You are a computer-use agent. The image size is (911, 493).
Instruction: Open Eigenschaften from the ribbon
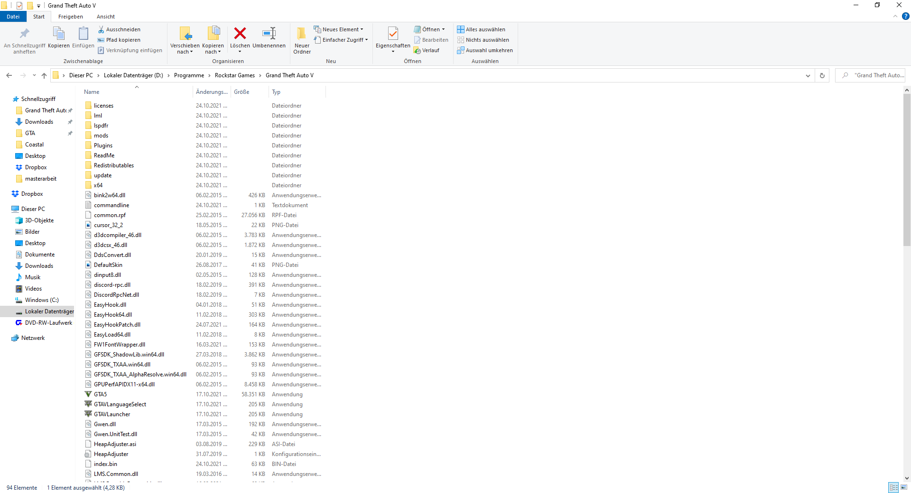point(393,39)
